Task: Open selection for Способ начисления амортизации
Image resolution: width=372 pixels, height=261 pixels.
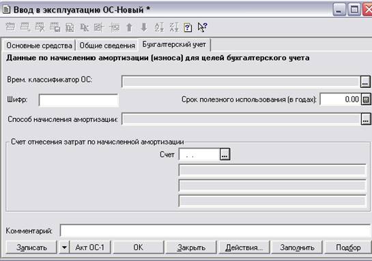Action: (x=366, y=119)
